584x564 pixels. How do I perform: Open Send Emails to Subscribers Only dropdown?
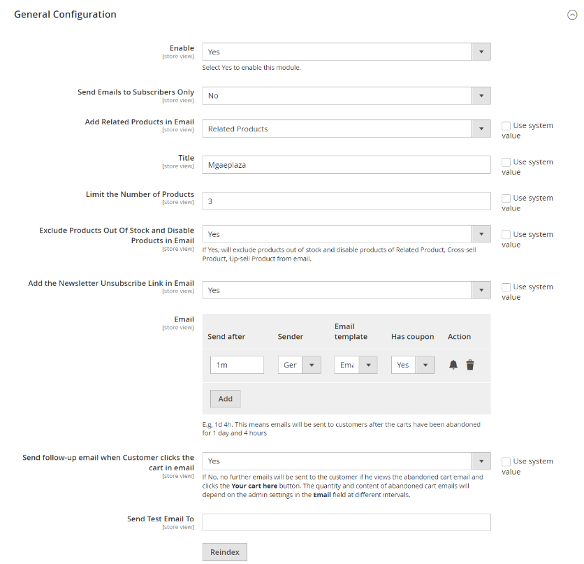[346, 96]
